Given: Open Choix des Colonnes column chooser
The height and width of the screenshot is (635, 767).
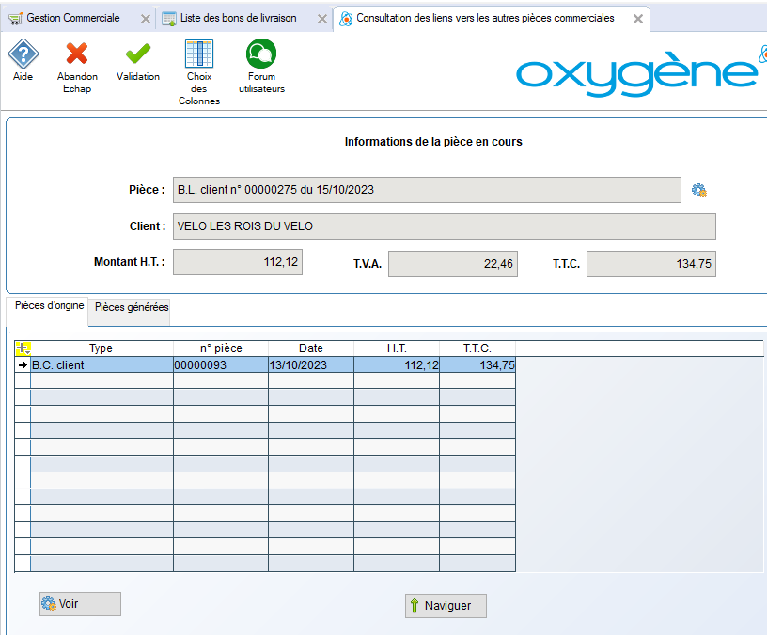Looking at the screenshot, I should pos(199,54).
